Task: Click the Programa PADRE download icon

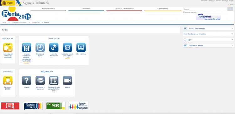Action: 8,80
